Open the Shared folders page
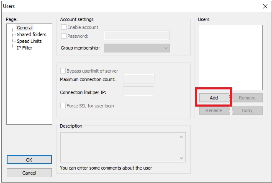This screenshot has width=272, height=183. 31,34
